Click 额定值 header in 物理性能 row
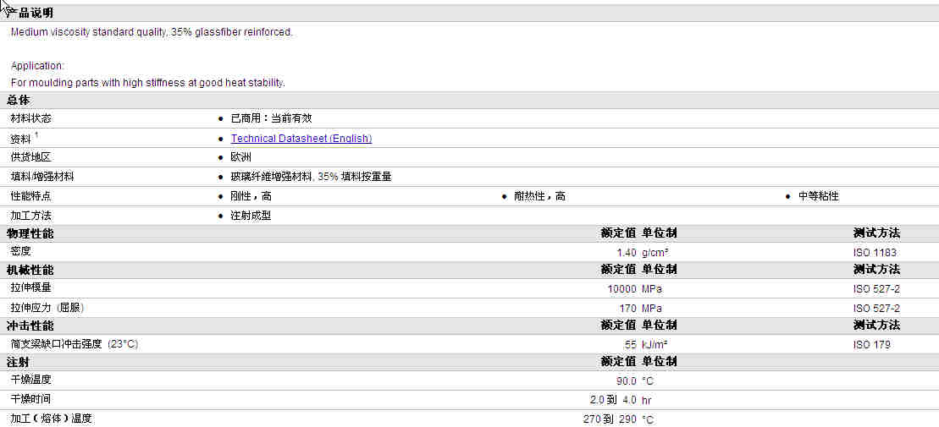This screenshot has width=939, height=427. [619, 233]
